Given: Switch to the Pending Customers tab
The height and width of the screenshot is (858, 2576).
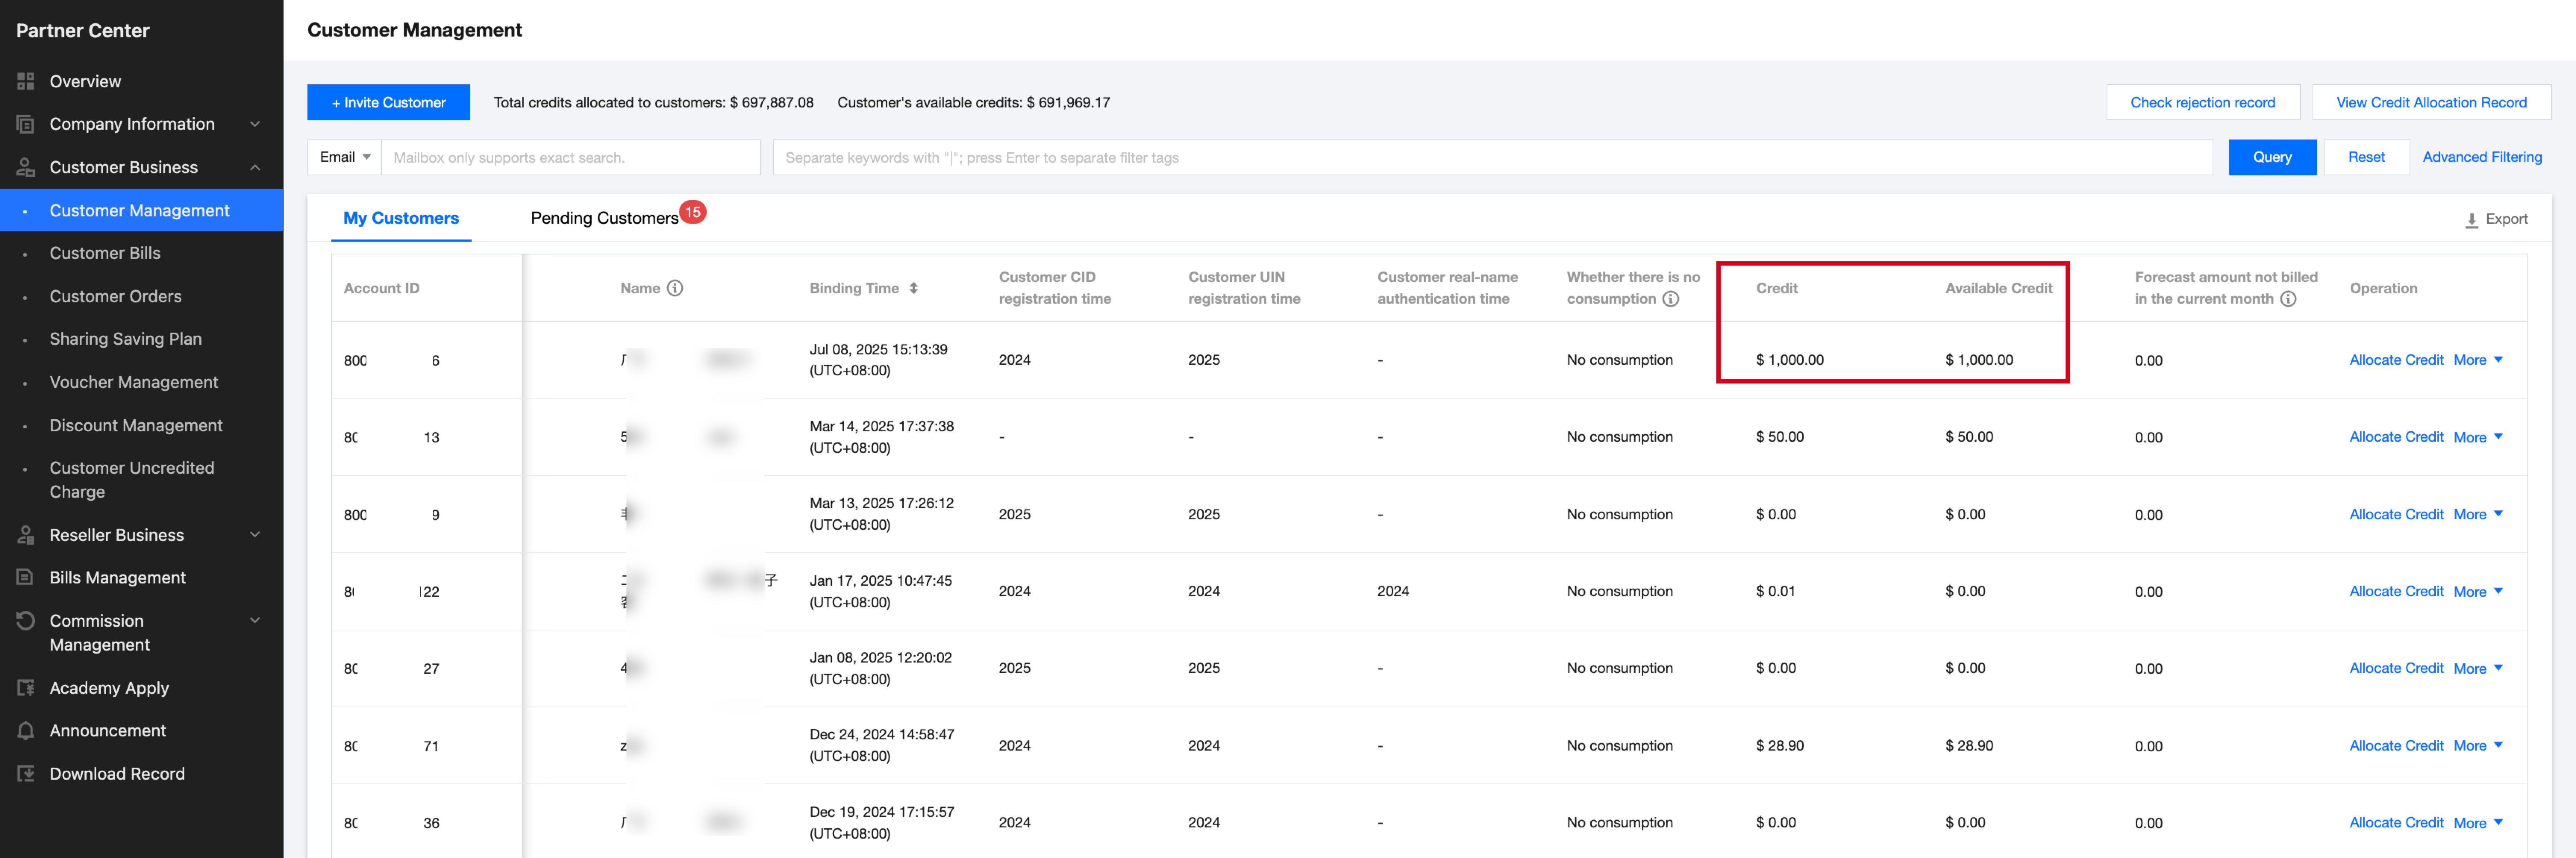Looking at the screenshot, I should 605,217.
